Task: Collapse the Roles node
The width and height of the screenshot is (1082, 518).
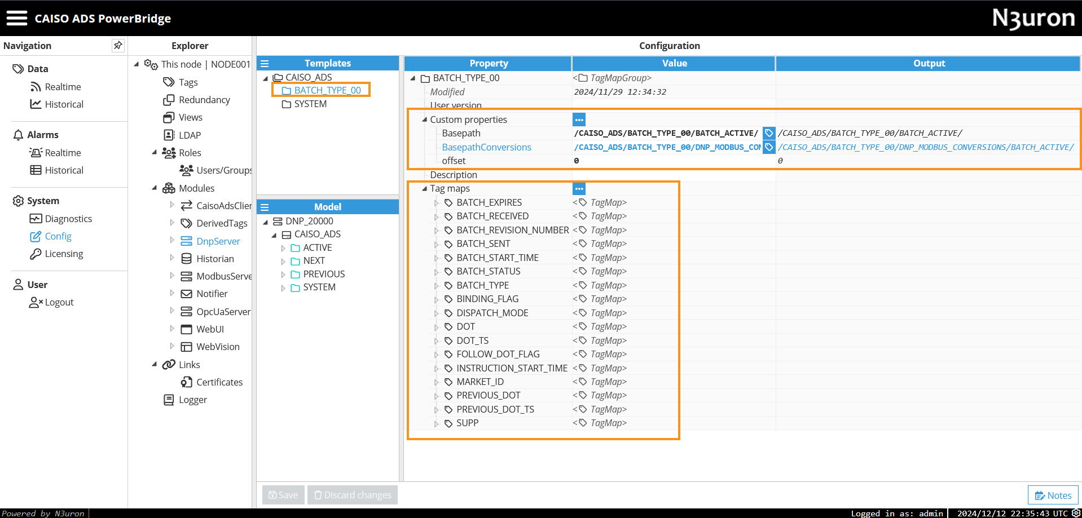Action: pyautogui.click(x=154, y=153)
